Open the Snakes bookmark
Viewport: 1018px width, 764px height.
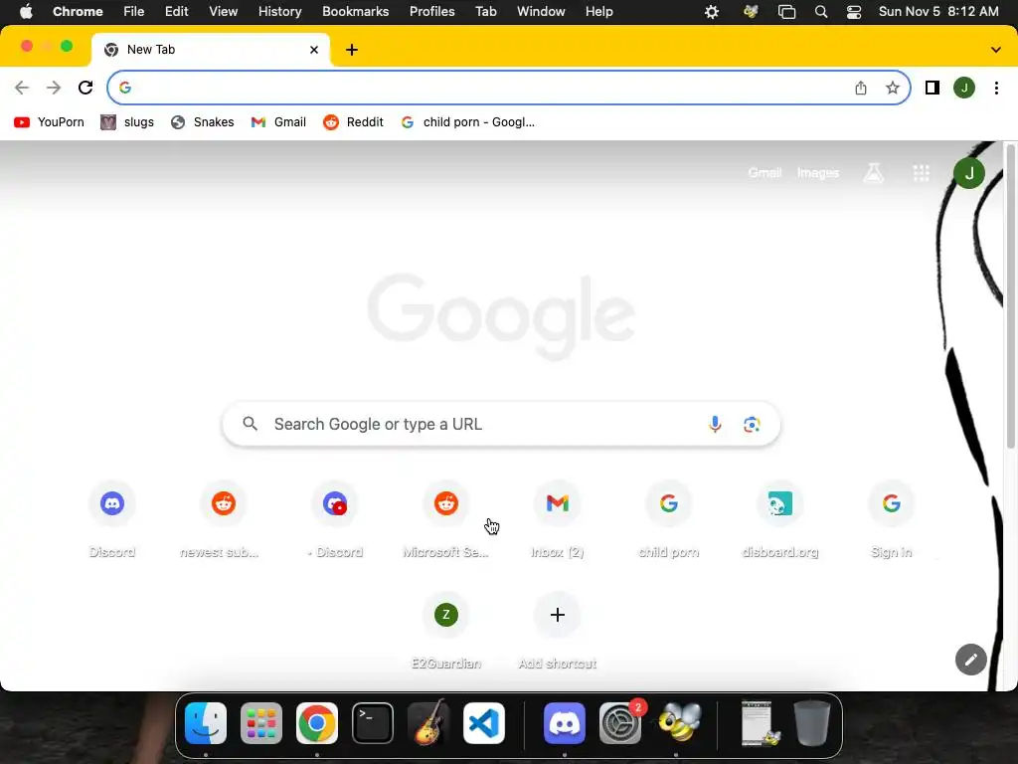(202, 122)
